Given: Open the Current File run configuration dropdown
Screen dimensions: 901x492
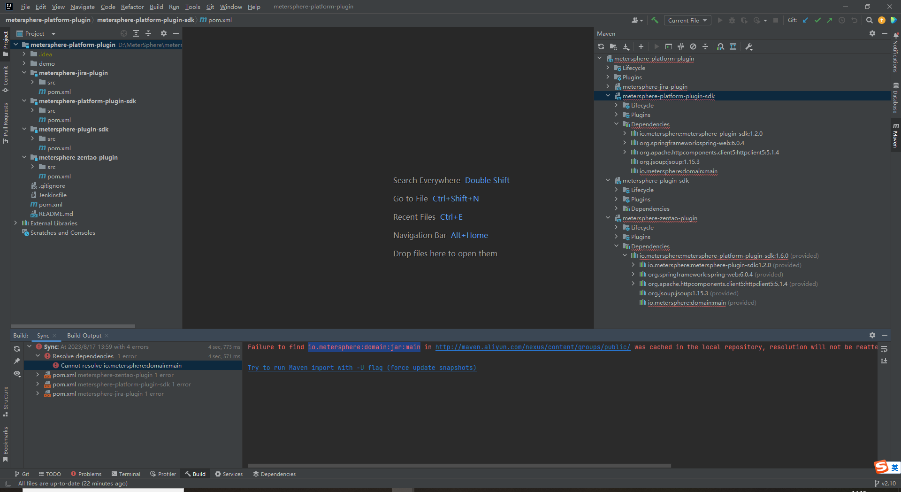Looking at the screenshot, I should pos(687,20).
